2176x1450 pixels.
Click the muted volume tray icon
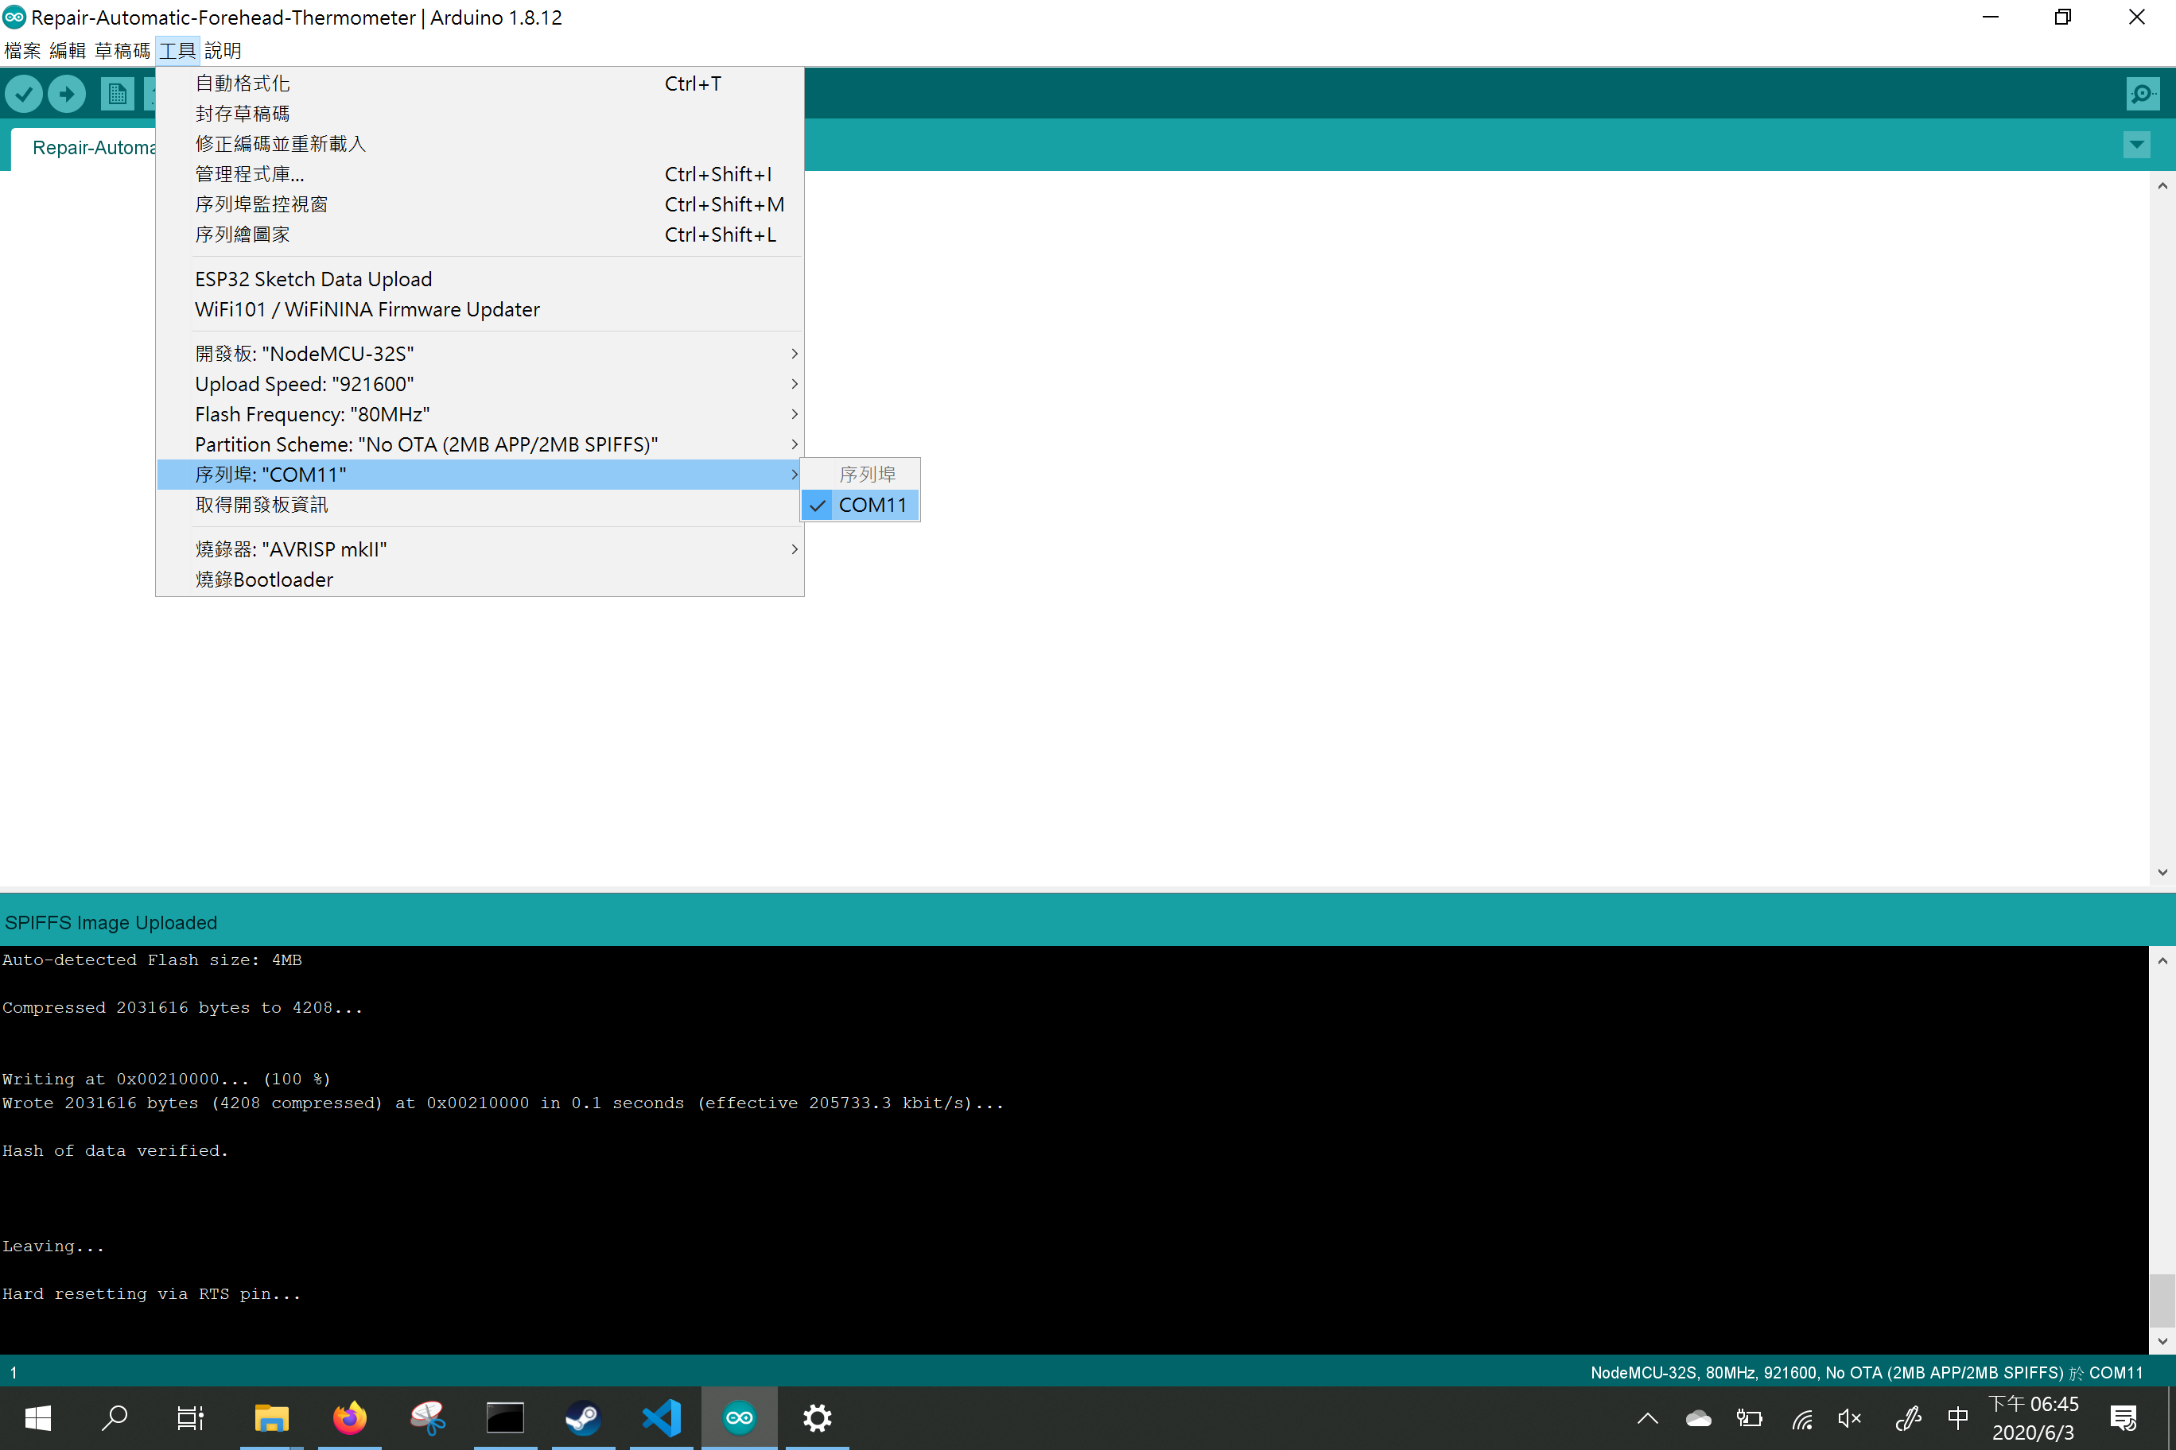click(x=1848, y=1417)
